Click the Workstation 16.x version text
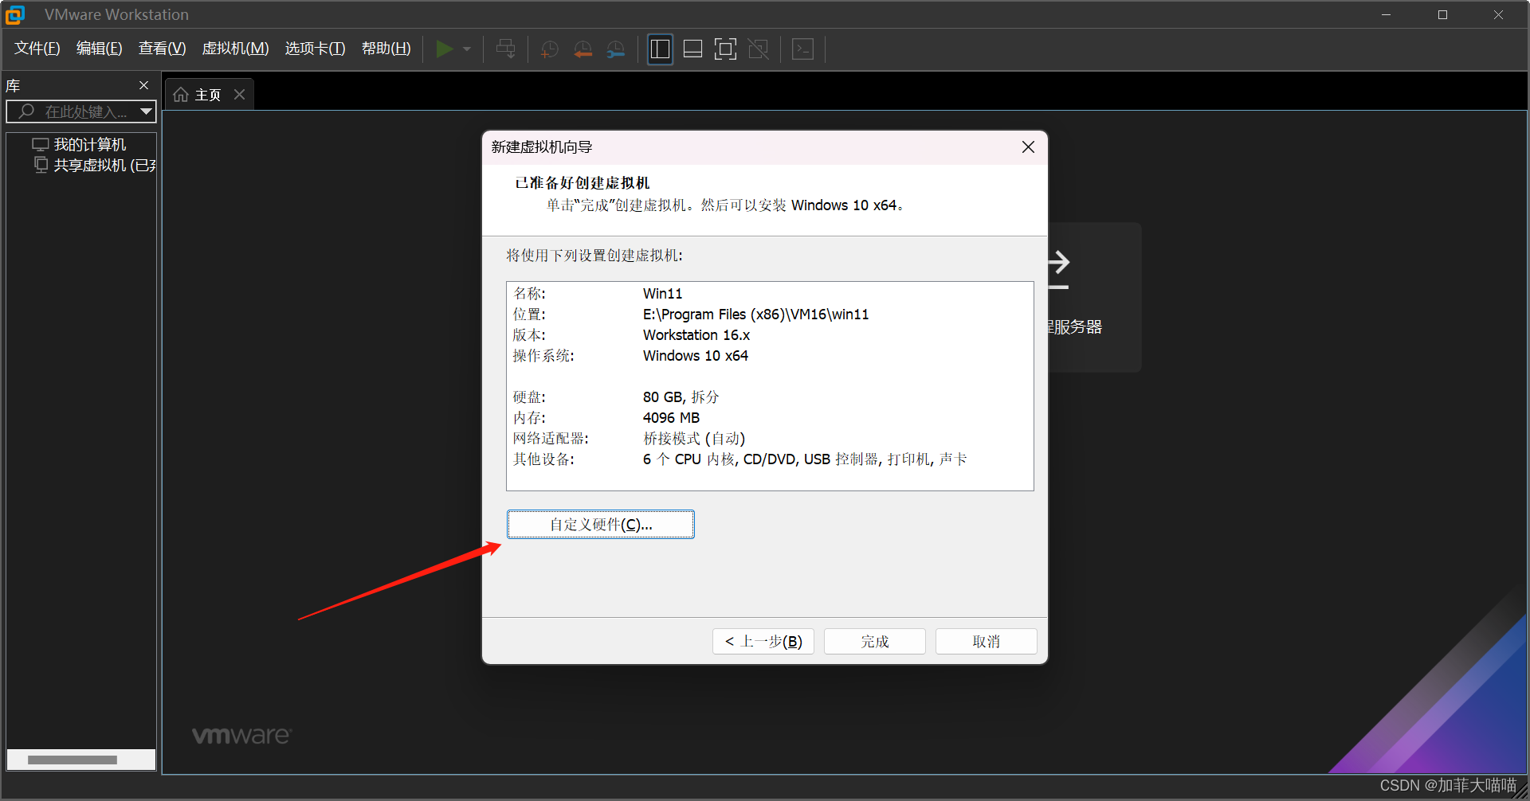1530x801 pixels. tap(696, 335)
